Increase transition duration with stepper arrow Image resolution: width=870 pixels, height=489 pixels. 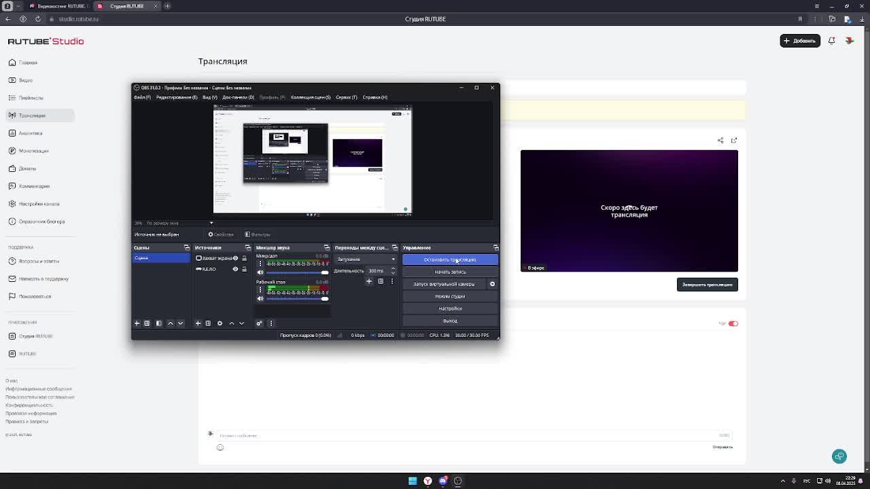point(393,268)
